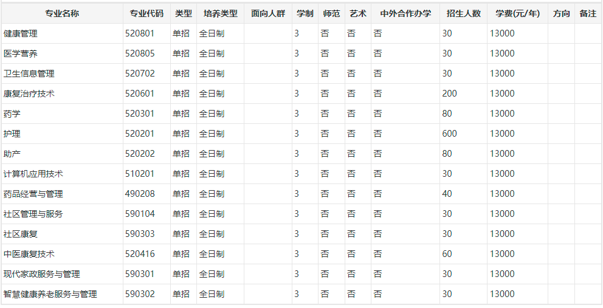Click the 学费(元/年) column header
The height and width of the screenshot is (308, 603).
coord(517,13)
